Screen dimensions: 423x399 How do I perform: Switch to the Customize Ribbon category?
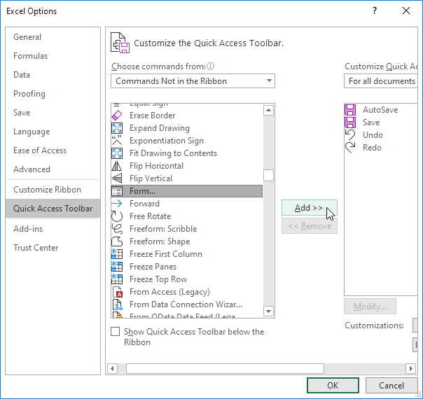[47, 190]
